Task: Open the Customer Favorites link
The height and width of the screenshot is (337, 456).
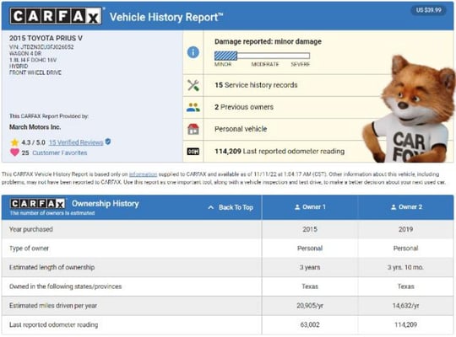Action: tap(60, 152)
